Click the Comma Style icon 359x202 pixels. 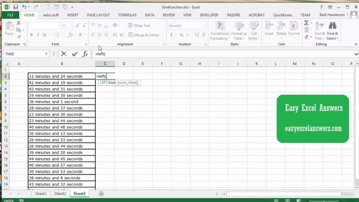(x=188, y=35)
